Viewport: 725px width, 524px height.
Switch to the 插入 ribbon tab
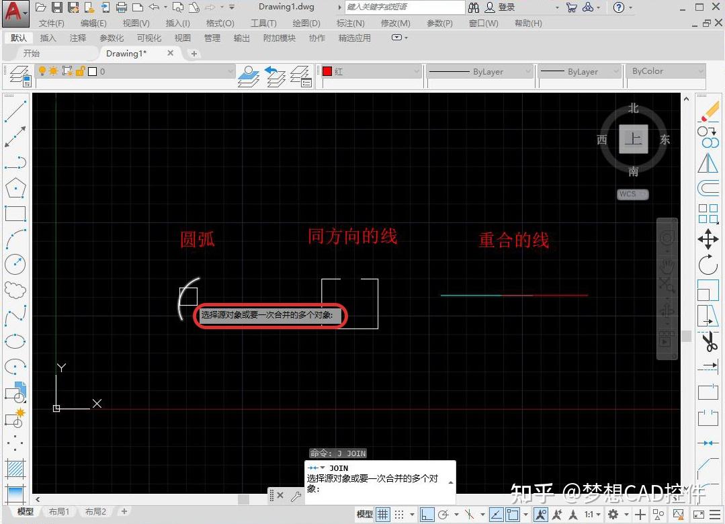click(47, 38)
